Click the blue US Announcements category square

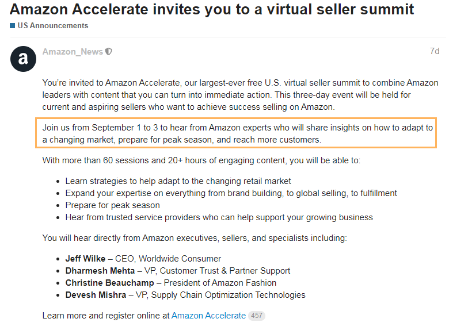coord(12,26)
